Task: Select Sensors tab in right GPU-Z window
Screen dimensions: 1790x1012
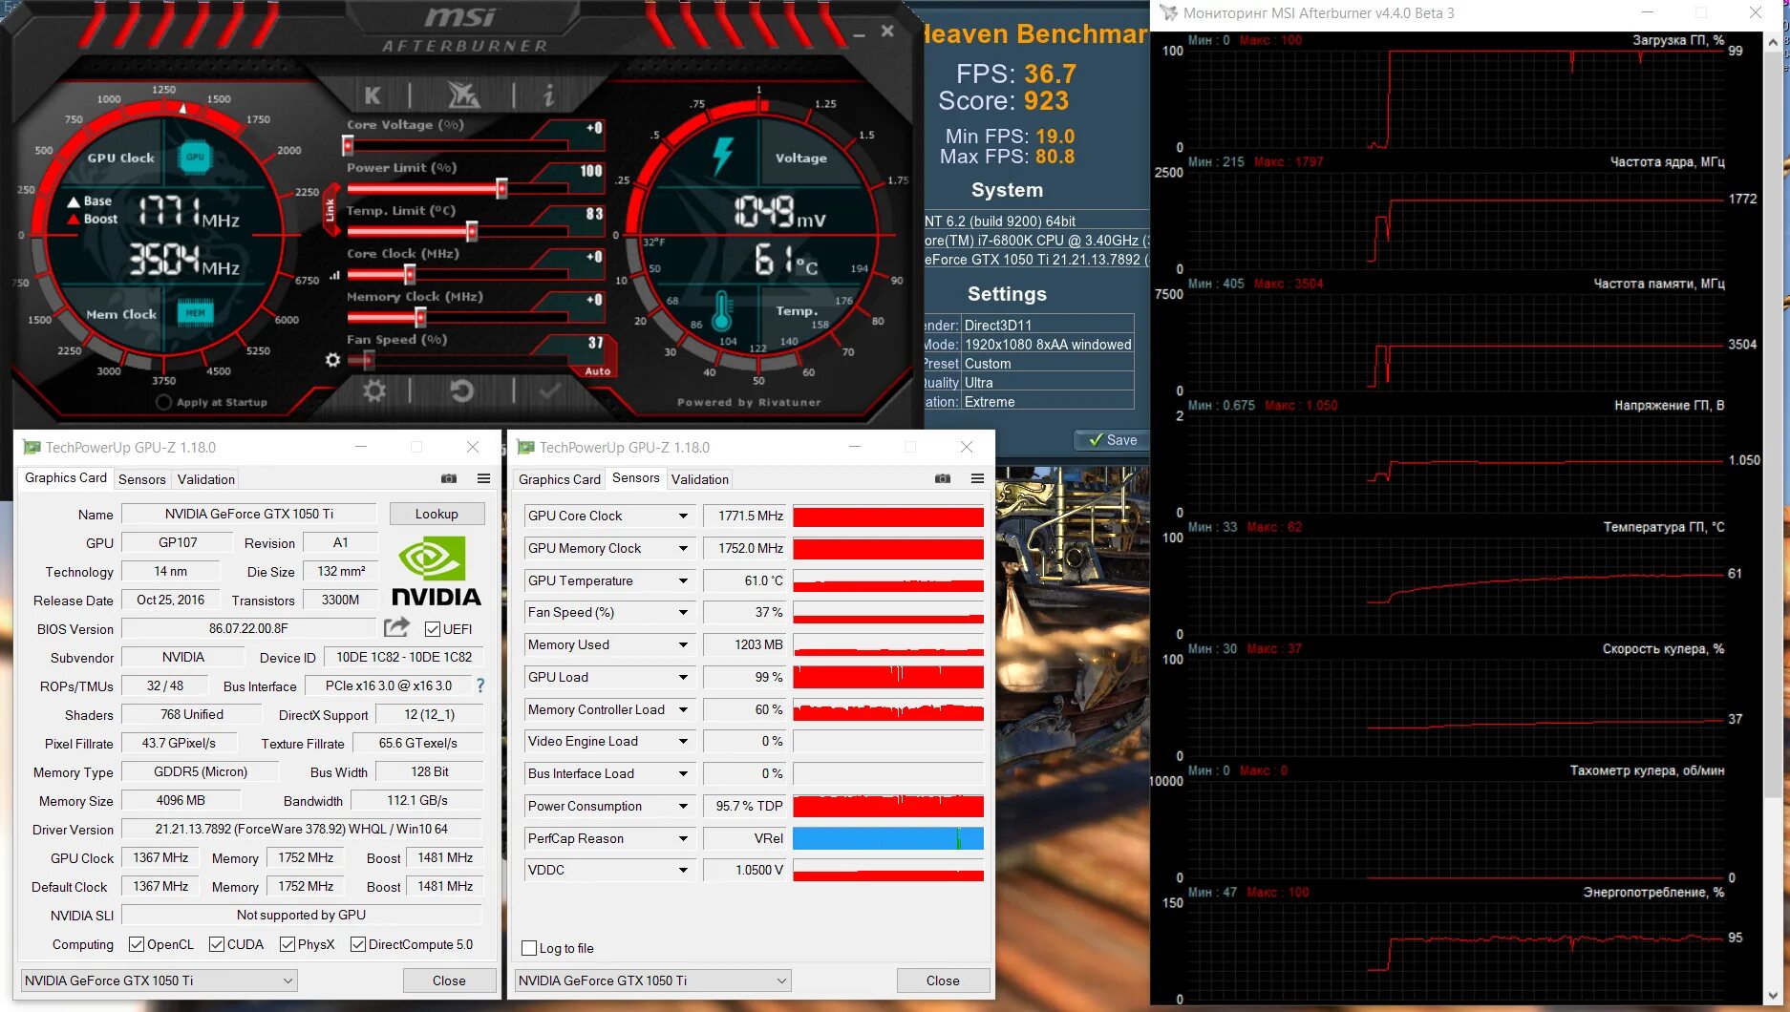Action: 636,477
